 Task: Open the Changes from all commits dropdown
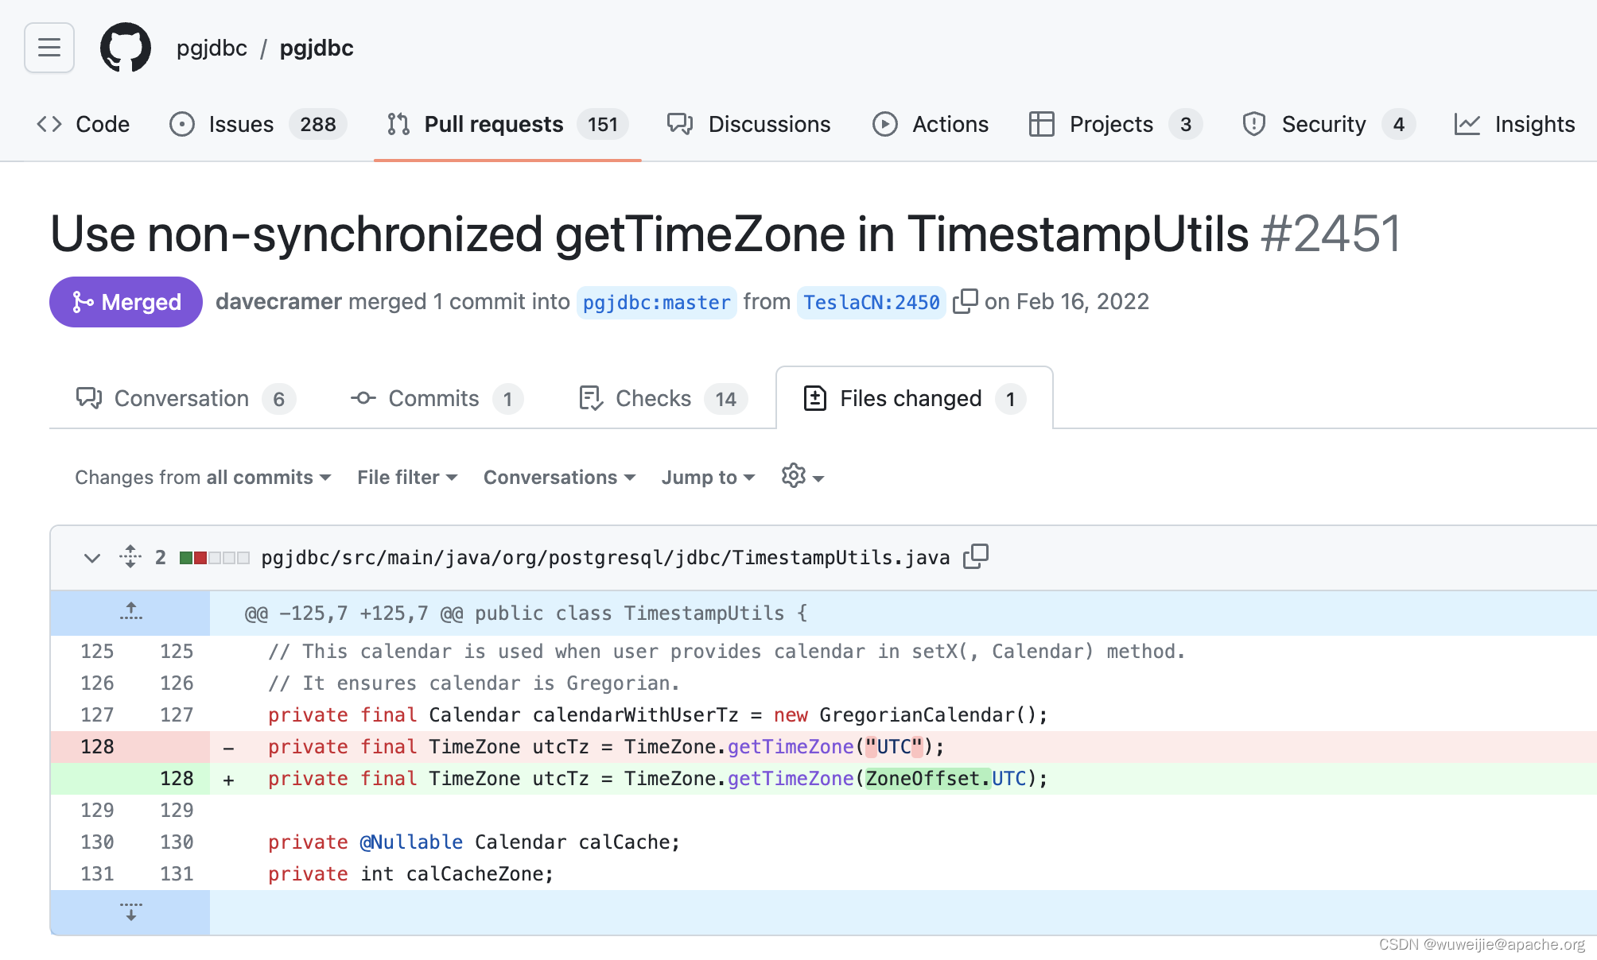(x=203, y=477)
